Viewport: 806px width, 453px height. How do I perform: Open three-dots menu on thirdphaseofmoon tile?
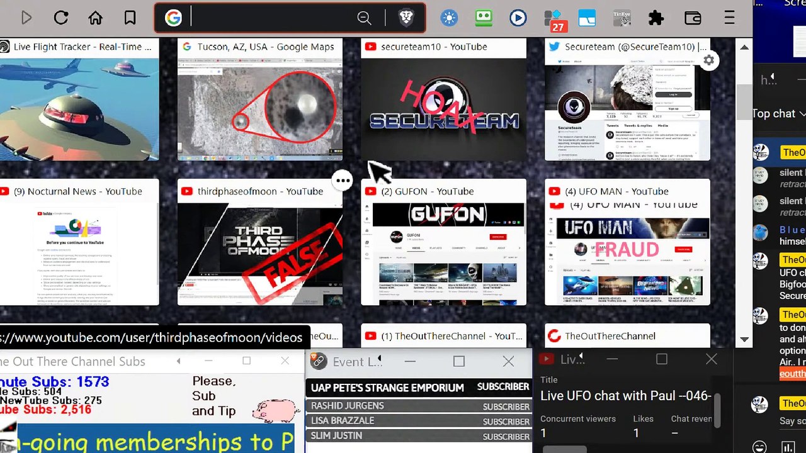[x=343, y=181]
